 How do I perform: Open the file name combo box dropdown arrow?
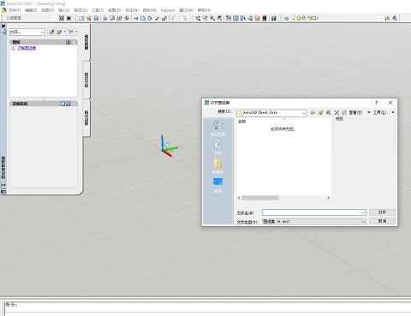pyautogui.click(x=363, y=212)
